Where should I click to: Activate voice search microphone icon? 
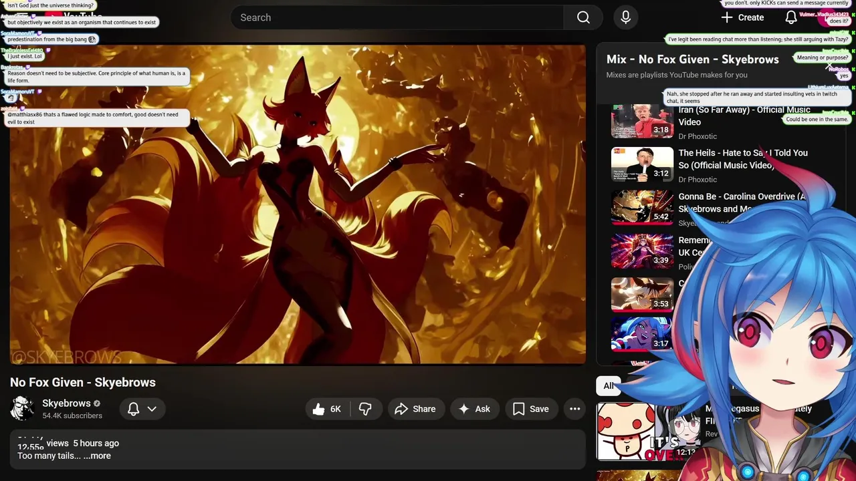click(x=625, y=17)
